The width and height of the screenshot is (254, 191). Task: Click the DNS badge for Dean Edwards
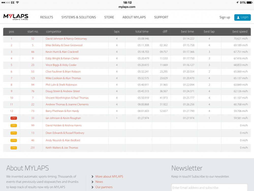click(14, 133)
